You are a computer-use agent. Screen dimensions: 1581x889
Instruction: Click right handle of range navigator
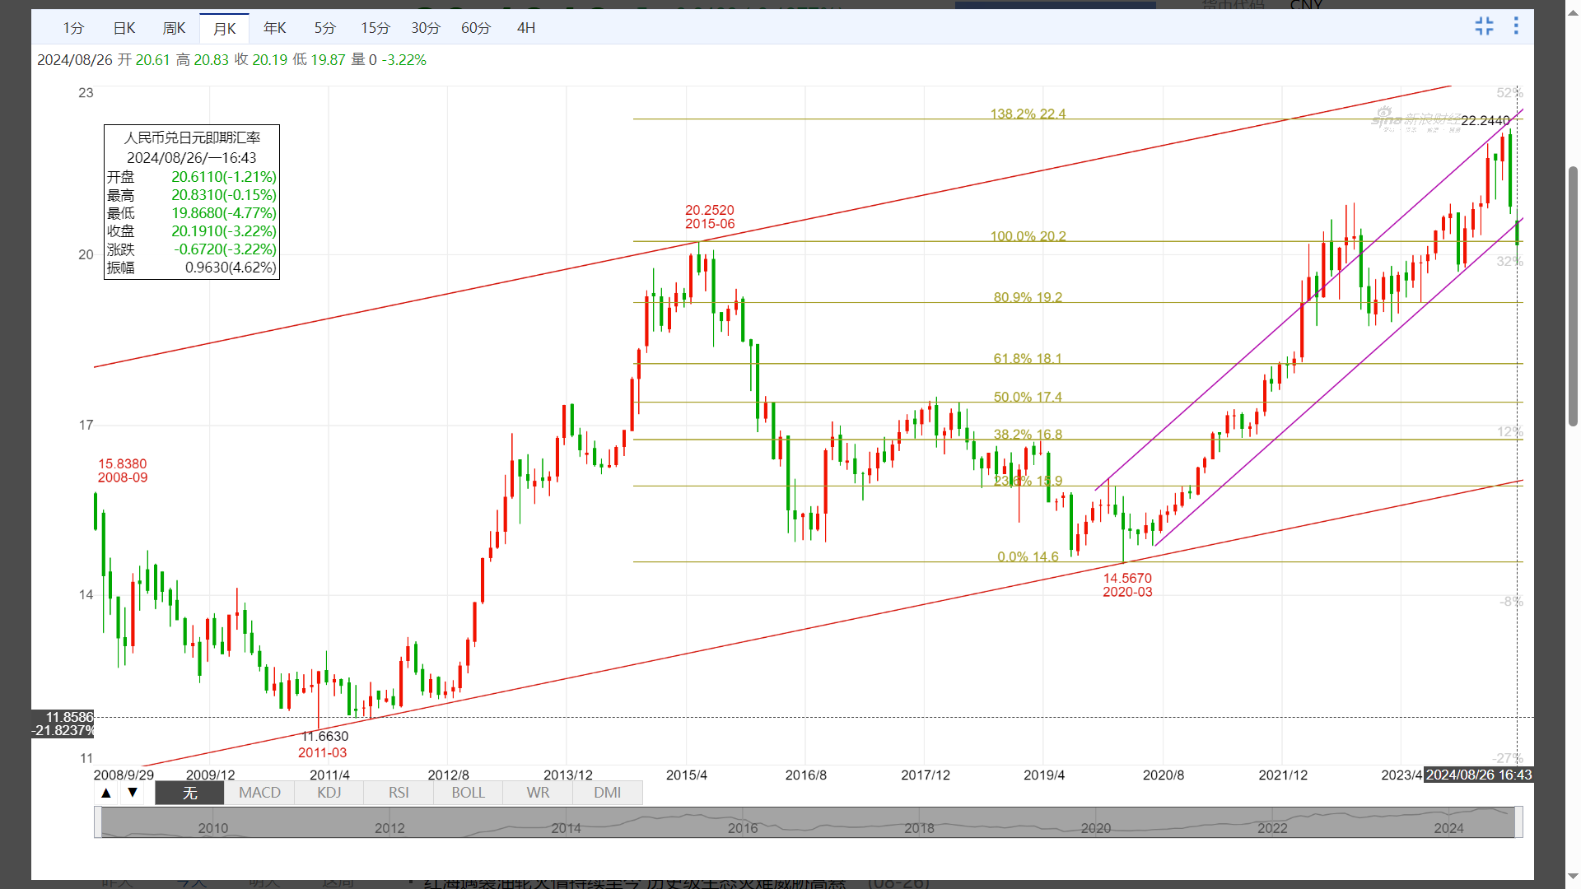[x=1518, y=822]
